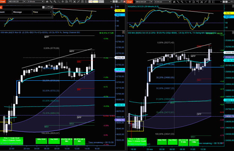Open Data Series icon in MES chart toolbar
Image resolution: width=234 pixels, height=151 pixels.
click(75, 1)
